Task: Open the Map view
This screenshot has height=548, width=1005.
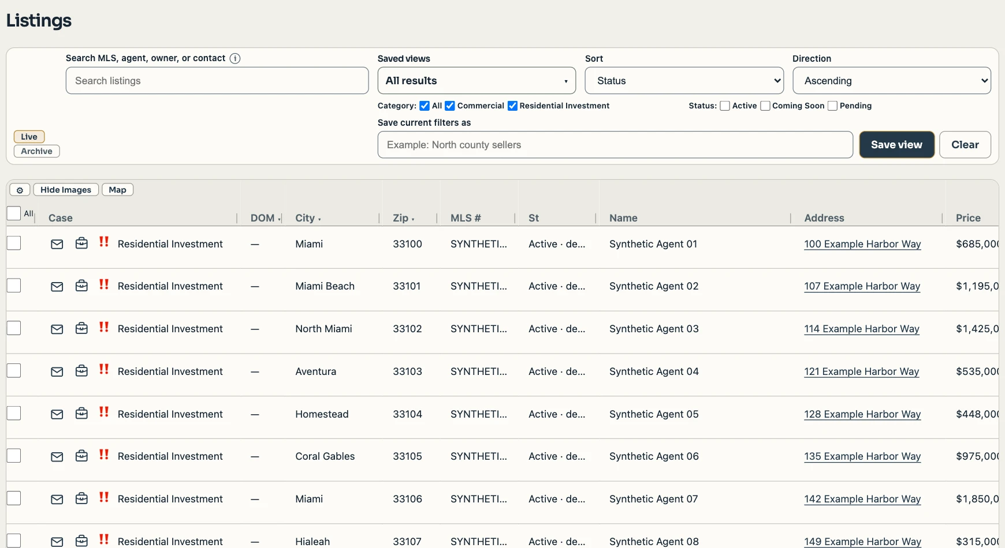Action: (118, 190)
